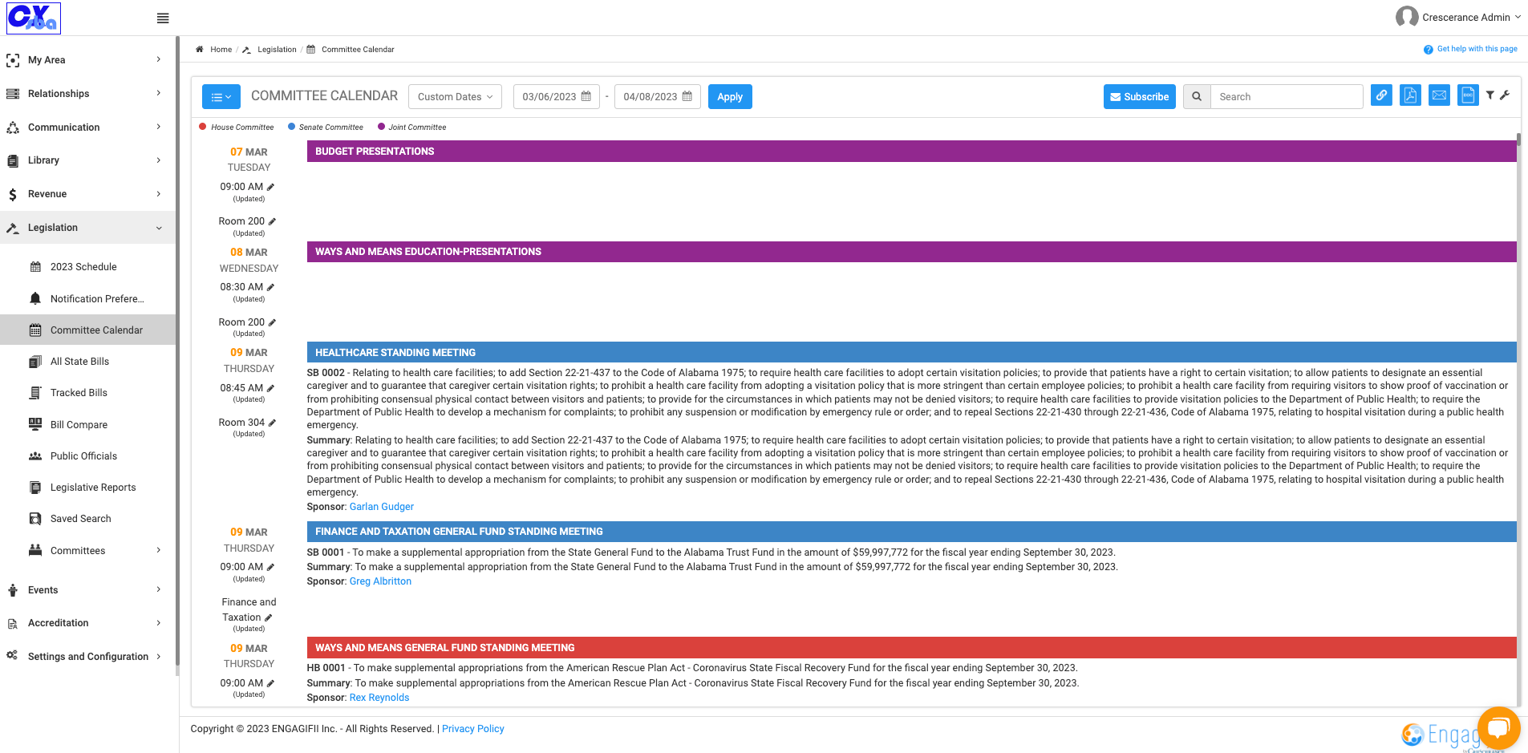This screenshot has height=753, width=1528.
Task: Edit Room 200 for 07 MAR
Action: tap(272, 221)
